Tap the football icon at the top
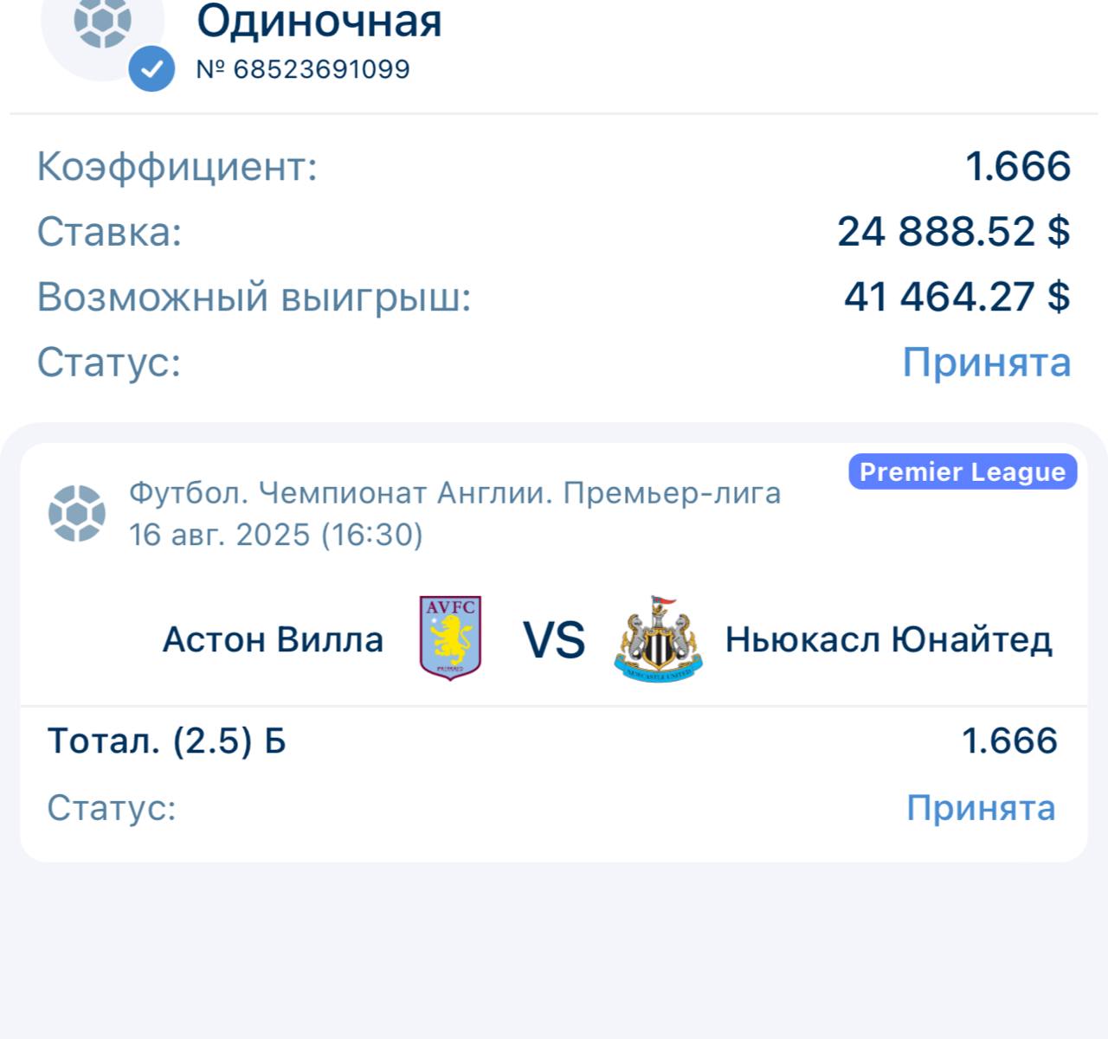 point(102,22)
